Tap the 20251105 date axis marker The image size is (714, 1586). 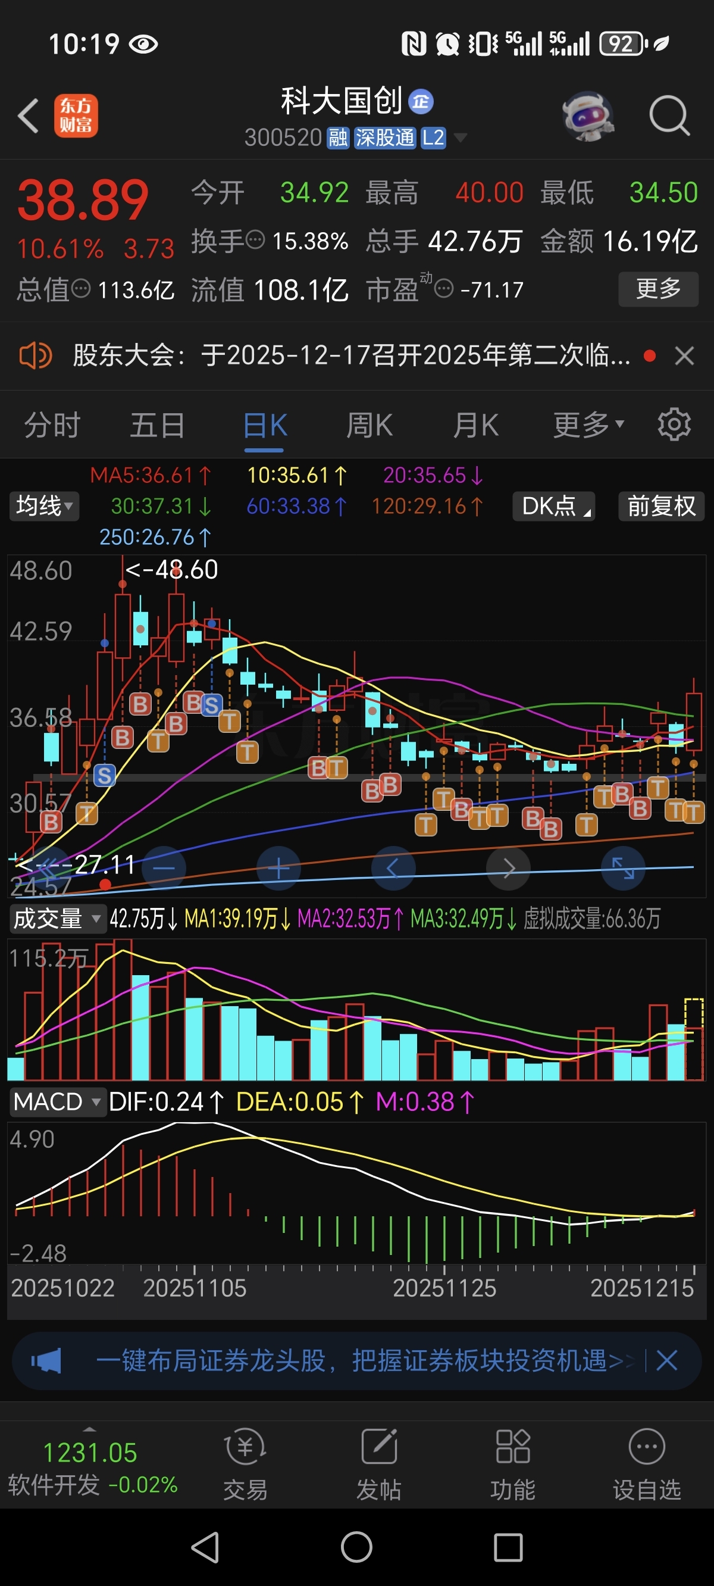click(195, 1288)
